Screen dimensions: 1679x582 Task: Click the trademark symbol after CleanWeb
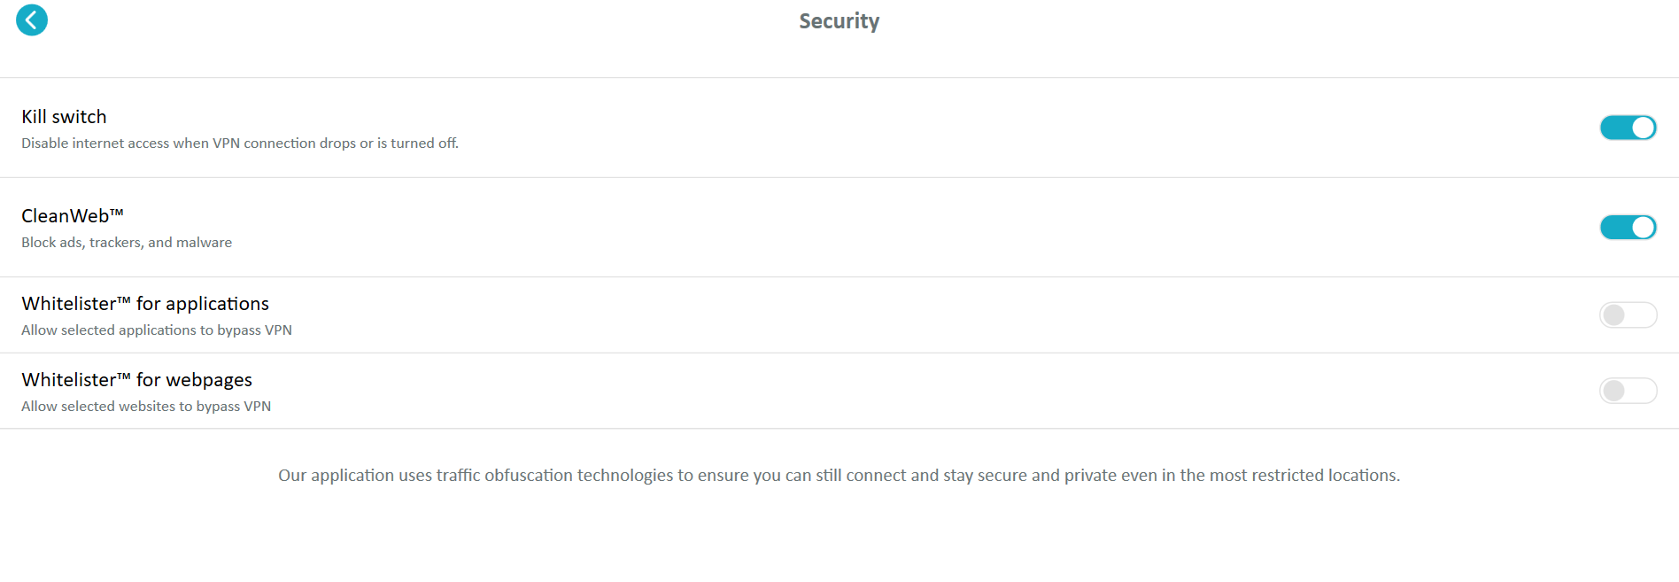tap(117, 212)
